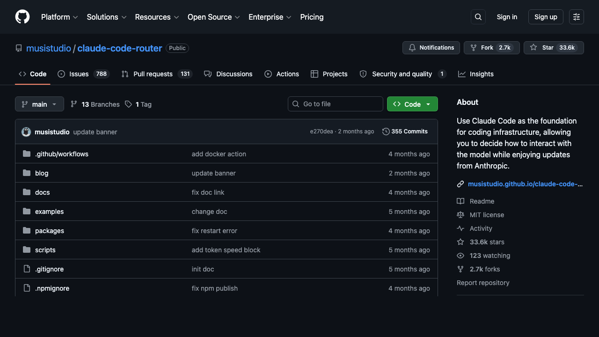
Task: Open musistudio.github.io website link
Action: coord(525,184)
